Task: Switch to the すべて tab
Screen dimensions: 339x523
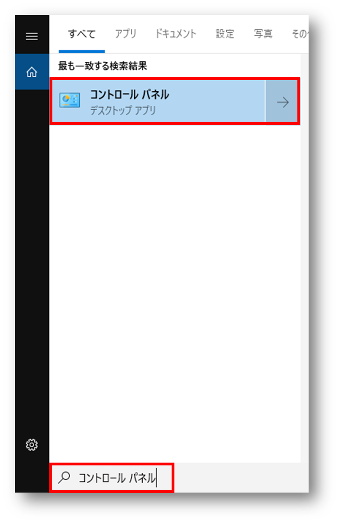Action: pos(81,34)
